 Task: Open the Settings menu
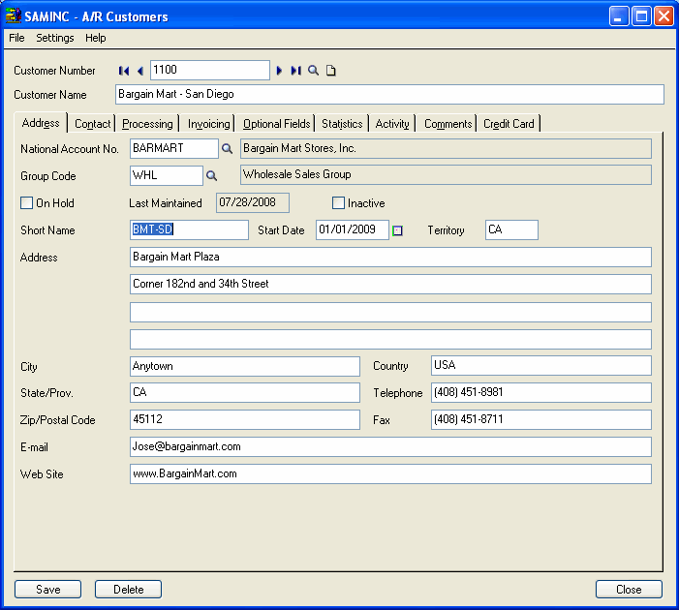[x=55, y=38]
